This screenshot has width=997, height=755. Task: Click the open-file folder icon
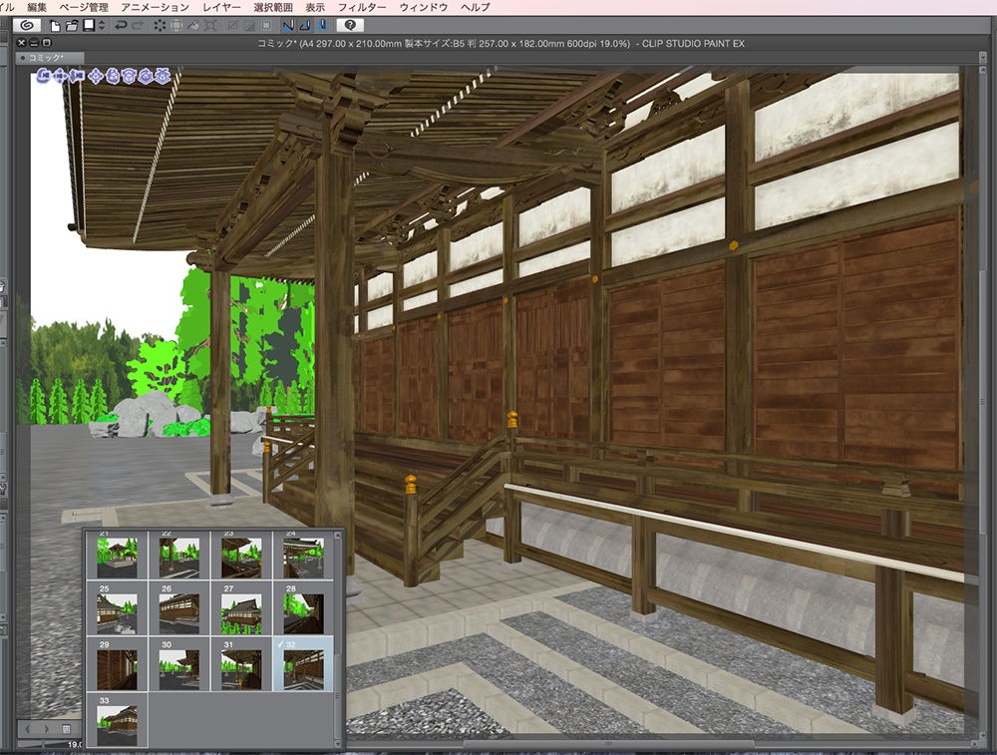(72, 26)
